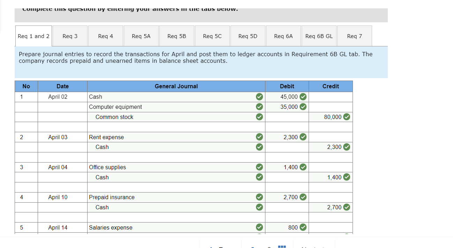
Task: Select the Req 7 tab
Action: tap(354, 36)
